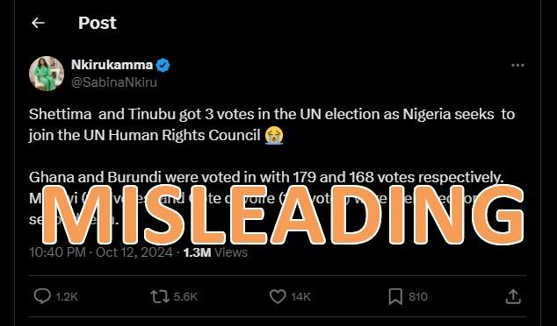
Task: Open the Nkirukamma display name link
Action: click(x=112, y=65)
